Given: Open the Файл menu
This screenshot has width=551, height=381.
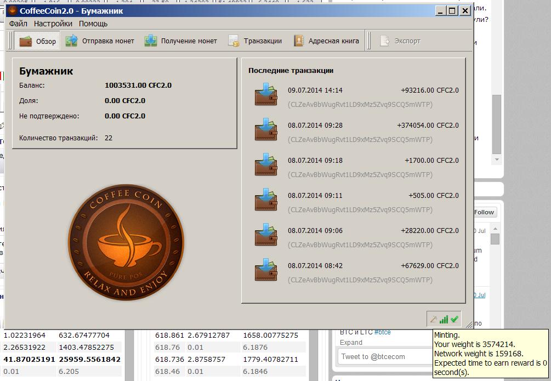Looking at the screenshot, I should click(x=18, y=24).
